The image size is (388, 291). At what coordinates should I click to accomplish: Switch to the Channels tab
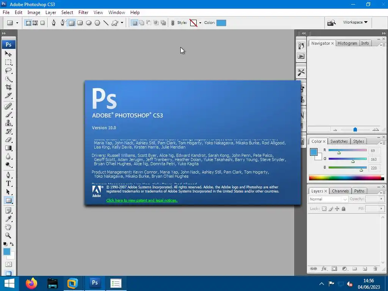point(340,191)
